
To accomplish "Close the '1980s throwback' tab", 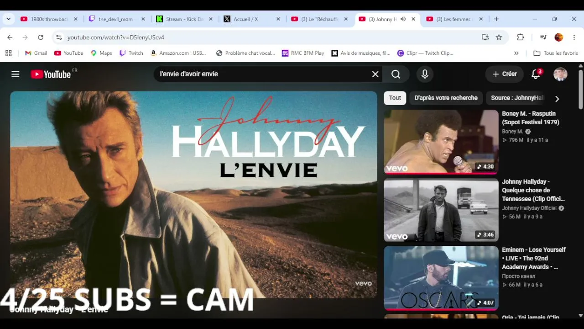I will tap(76, 19).
